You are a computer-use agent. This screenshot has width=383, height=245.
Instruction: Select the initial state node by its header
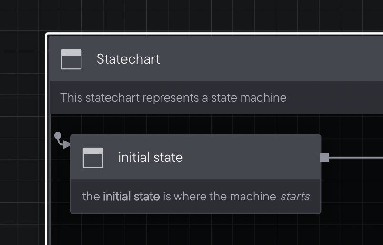click(196, 157)
